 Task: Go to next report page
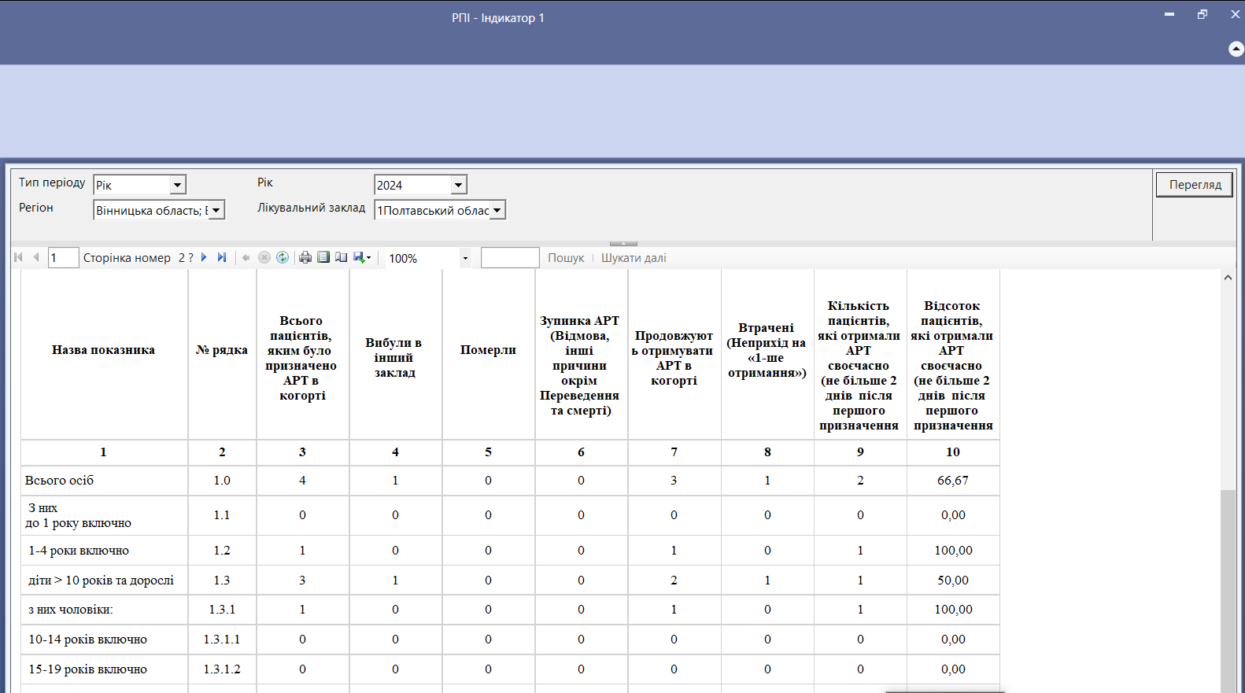pyautogui.click(x=204, y=257)
